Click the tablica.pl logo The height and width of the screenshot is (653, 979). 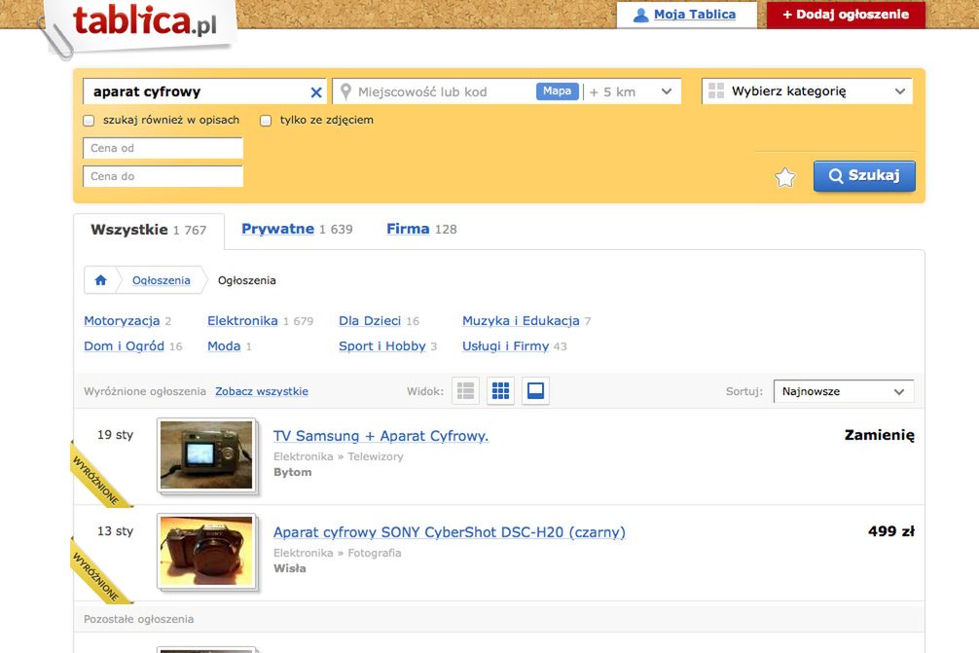point(145,20)
